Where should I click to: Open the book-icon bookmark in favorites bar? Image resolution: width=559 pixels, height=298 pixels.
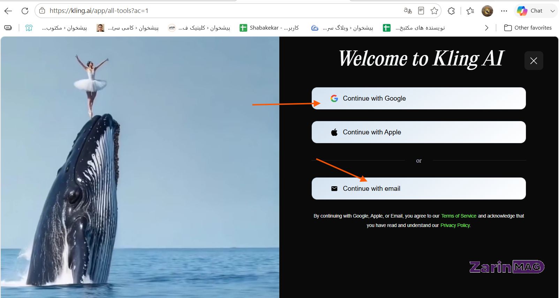[x=29, y=28]
